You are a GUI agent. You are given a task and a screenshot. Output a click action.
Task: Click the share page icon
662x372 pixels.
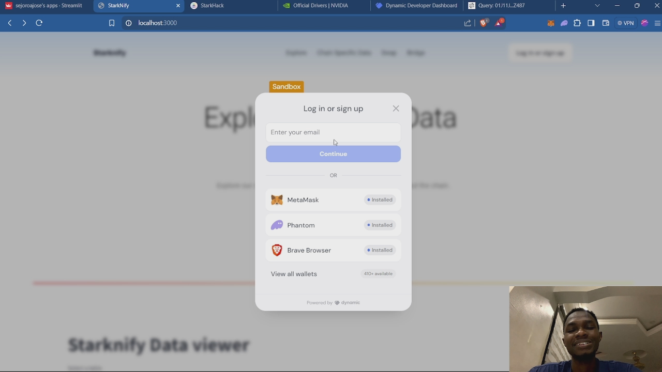(x=468, y=23)
